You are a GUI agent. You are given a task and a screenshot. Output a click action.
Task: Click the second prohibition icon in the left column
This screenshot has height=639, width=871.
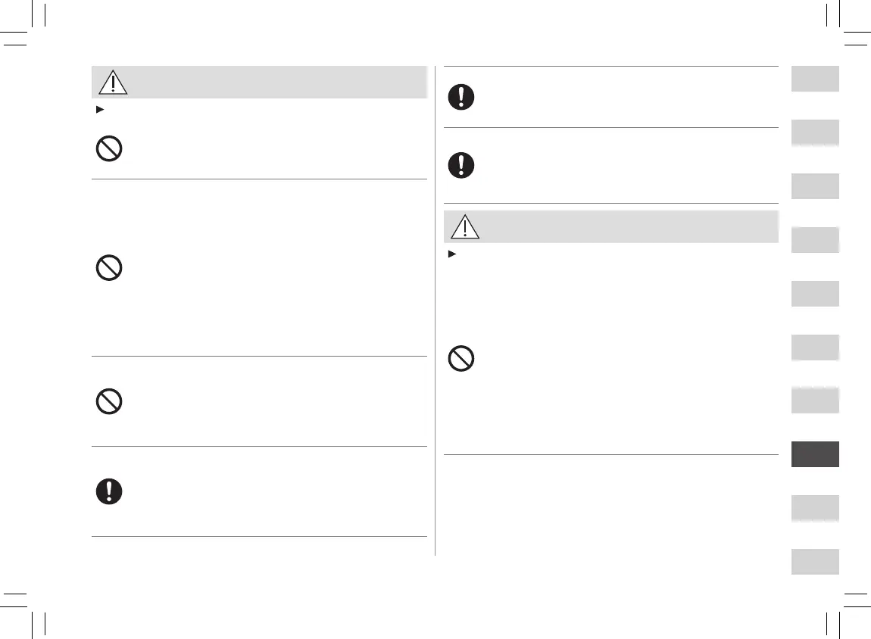coord(110,268)
